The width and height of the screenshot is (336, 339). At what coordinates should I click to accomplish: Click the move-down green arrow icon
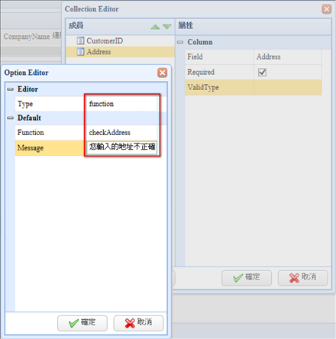(167, 27)
